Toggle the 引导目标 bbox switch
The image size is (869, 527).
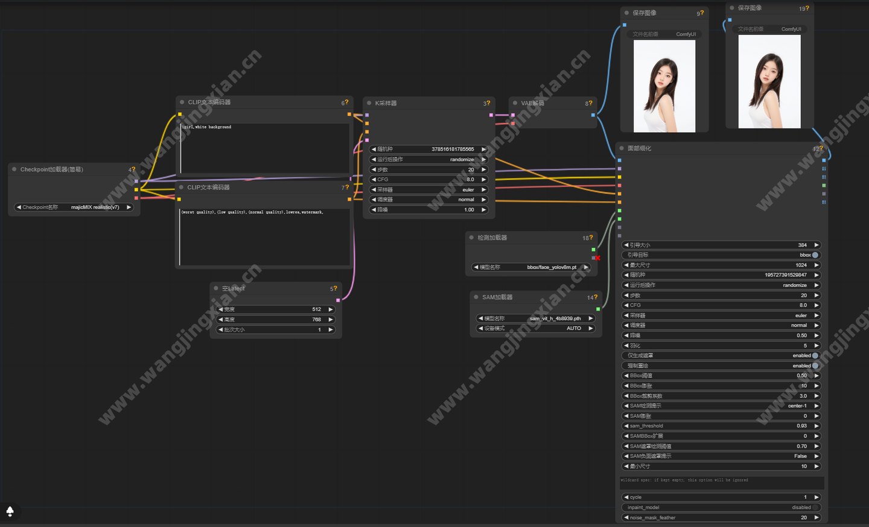[815, 255]
